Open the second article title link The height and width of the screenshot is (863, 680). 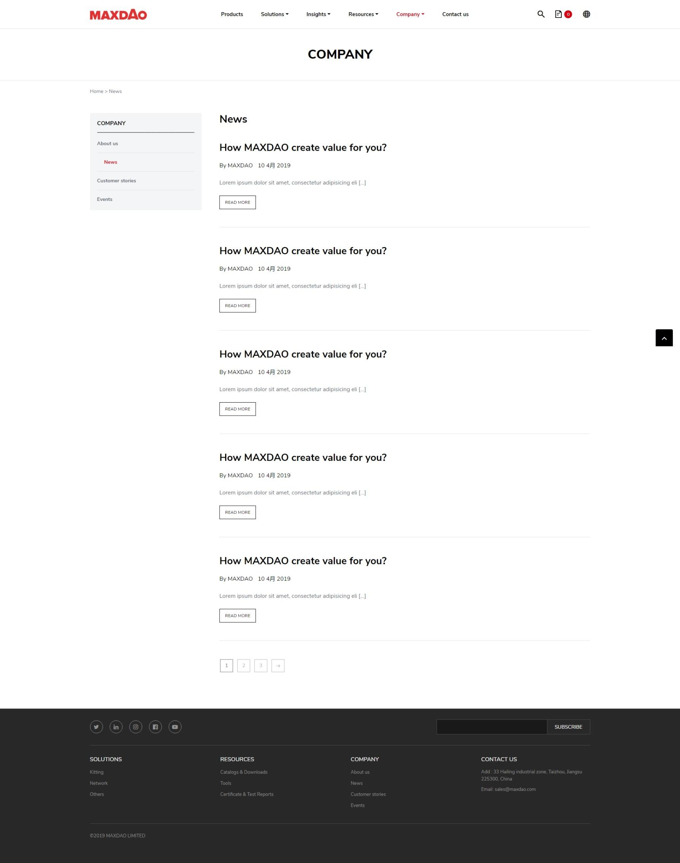coord(303,251)
